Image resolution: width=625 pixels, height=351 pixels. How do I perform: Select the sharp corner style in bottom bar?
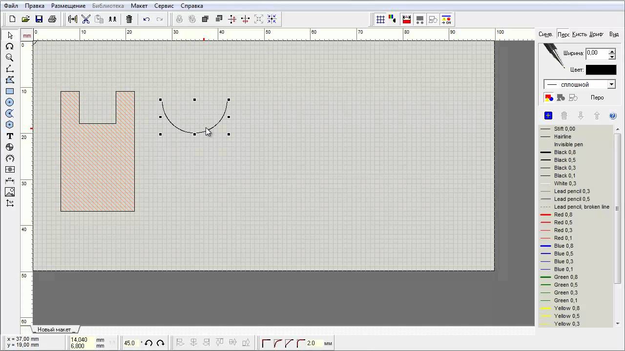click(x=266, y=343)
